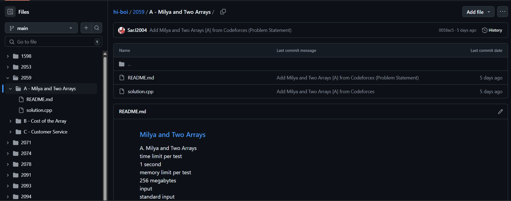
Task: Open the Add file dropdown
Action: [x=478, y=12]
